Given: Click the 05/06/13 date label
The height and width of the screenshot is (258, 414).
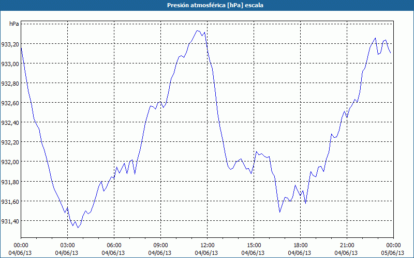Looking at the screenshot, I should [393, 253].
